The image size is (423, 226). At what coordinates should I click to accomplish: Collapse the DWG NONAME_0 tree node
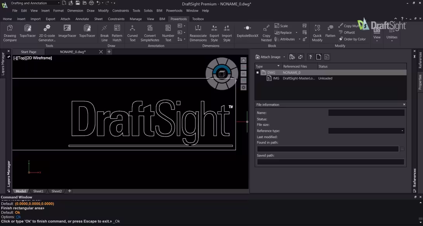click(x=257, y=72)
